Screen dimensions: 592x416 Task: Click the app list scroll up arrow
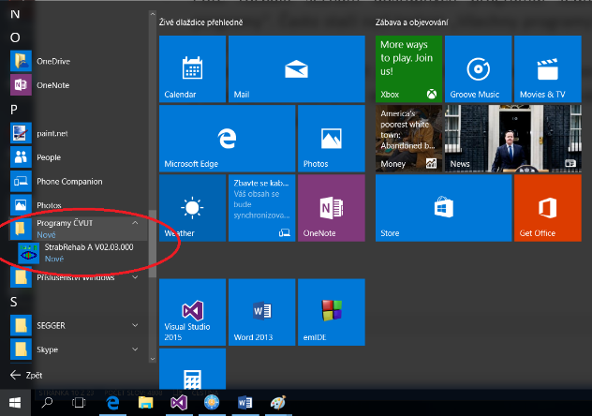(153, 14)
